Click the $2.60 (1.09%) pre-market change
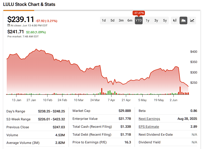204x149 pixels. (x=36, y=32)
